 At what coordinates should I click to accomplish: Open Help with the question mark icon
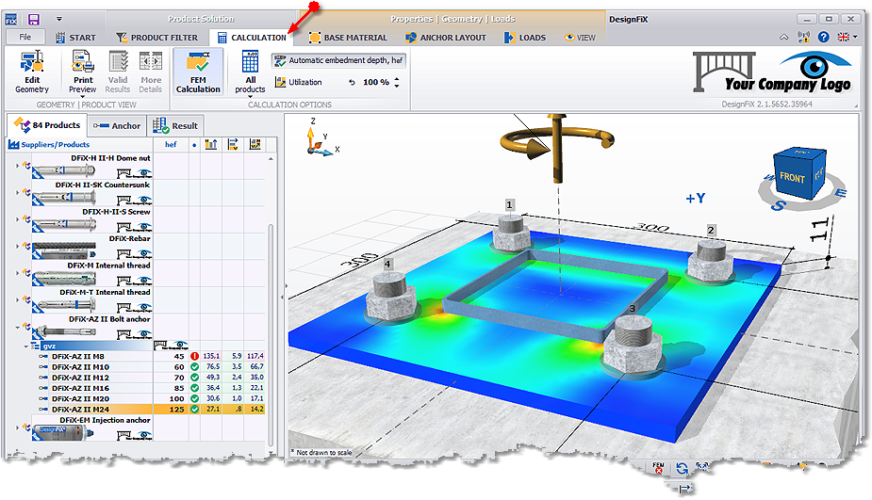point(824,38)
